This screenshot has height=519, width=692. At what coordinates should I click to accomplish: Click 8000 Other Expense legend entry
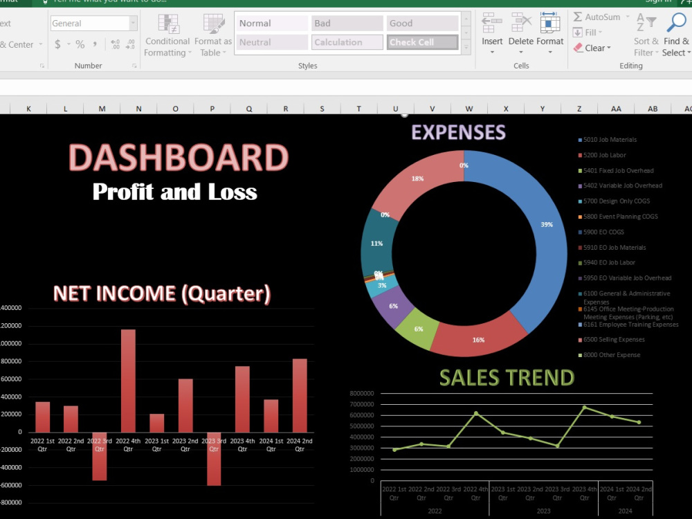[x=610, y=355]
